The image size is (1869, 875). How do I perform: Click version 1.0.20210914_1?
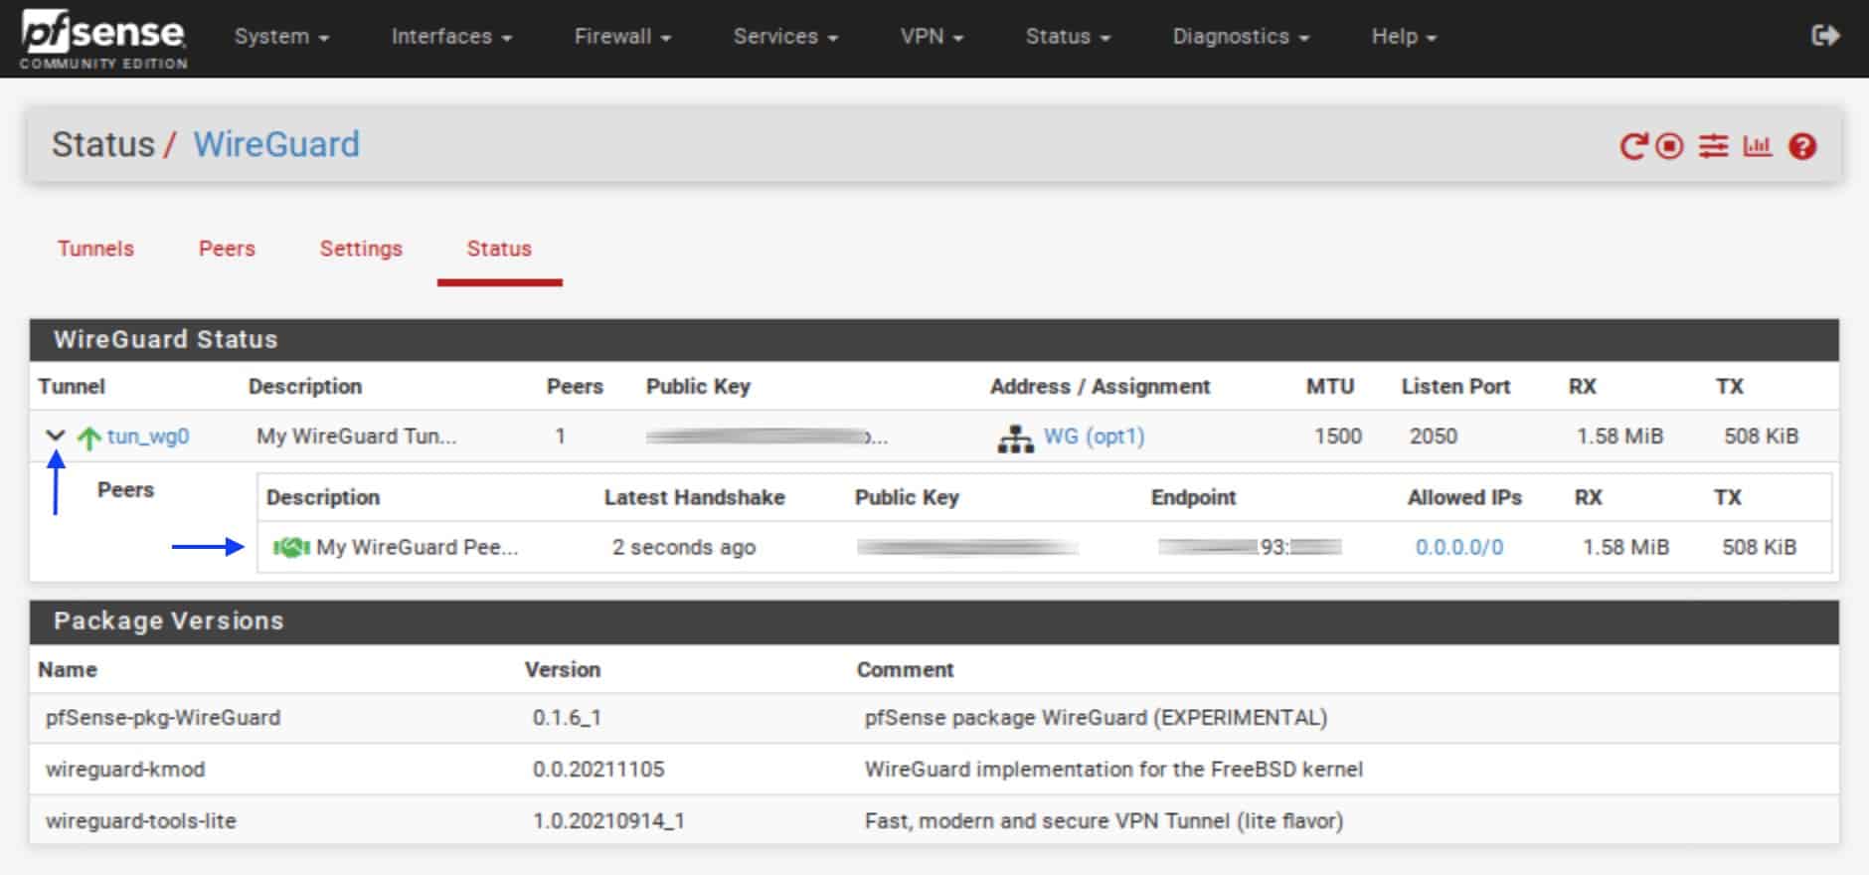pyautogui.click(x=608, y=821)
